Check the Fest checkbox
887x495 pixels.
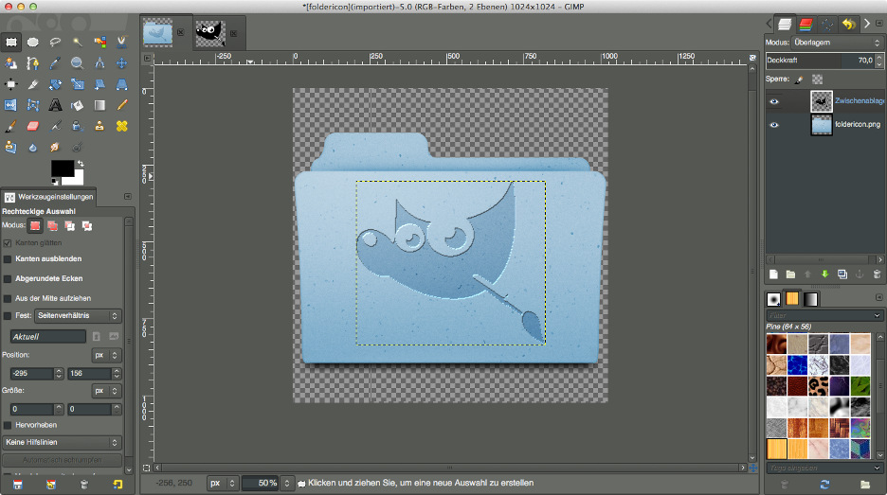pyautogui.click(x=8, y=316)
